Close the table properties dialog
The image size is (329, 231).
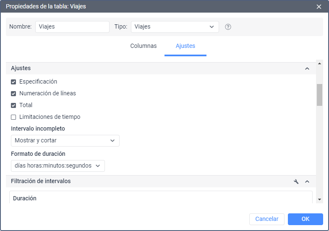coord(319,7)
